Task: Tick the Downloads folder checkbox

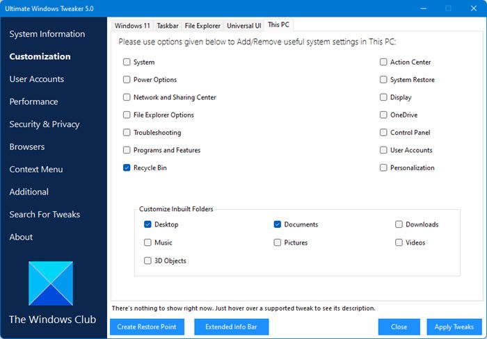Action: coord(399,224)
